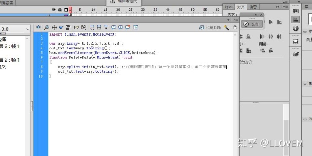Toggle lock all layers padlock icon

point(60,10)
